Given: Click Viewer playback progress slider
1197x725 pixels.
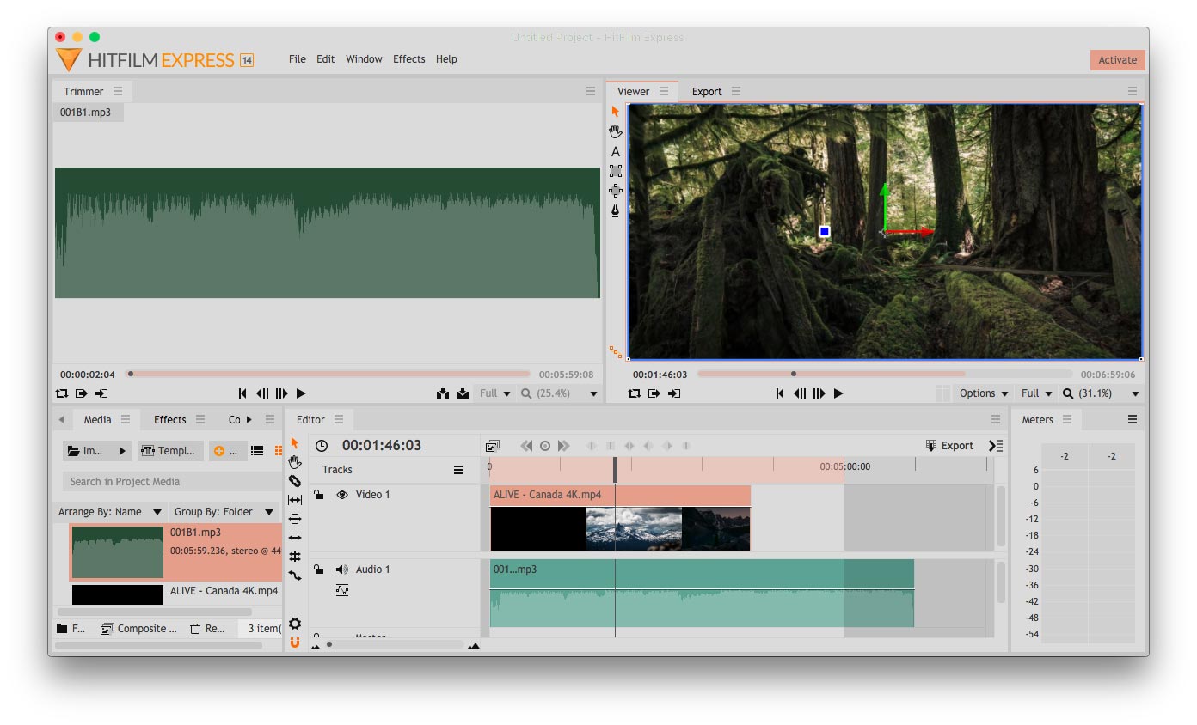Looking at the screenshot, I should [x=885, y=374].
